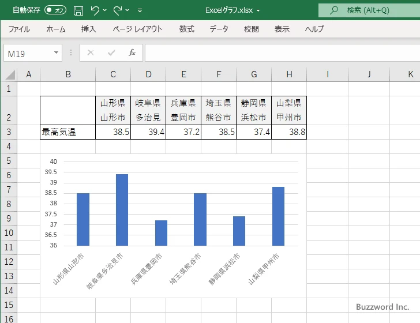420x323 pixels.
Task: Switch to the データ tab
Action: 219,29
